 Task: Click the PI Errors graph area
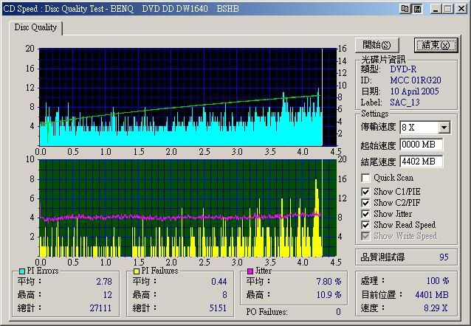tap(188, 97)
